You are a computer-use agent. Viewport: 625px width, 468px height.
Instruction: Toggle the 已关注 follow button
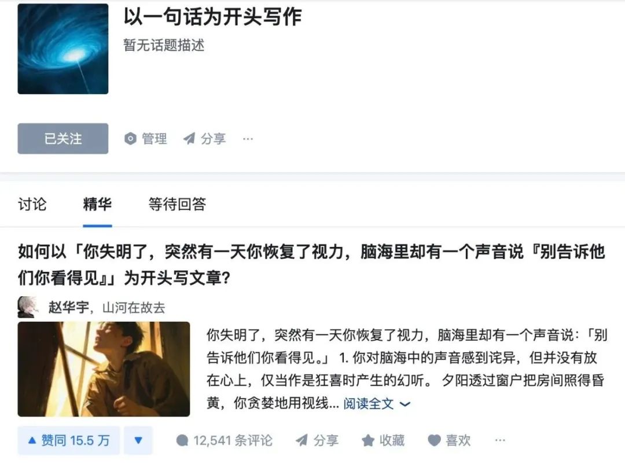pyautogui.click(x=63, y=139)
